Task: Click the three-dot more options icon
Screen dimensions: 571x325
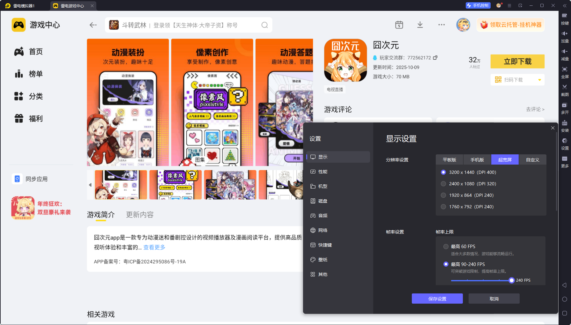Action: (x=441, y=25)
